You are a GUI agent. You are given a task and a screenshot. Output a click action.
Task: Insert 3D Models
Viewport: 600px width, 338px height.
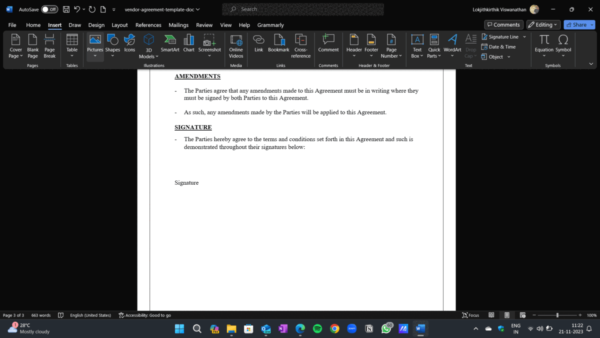[148, 46]
